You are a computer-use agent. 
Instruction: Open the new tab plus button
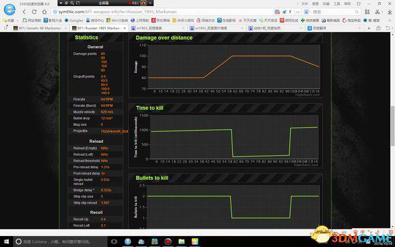pos(369,28)
